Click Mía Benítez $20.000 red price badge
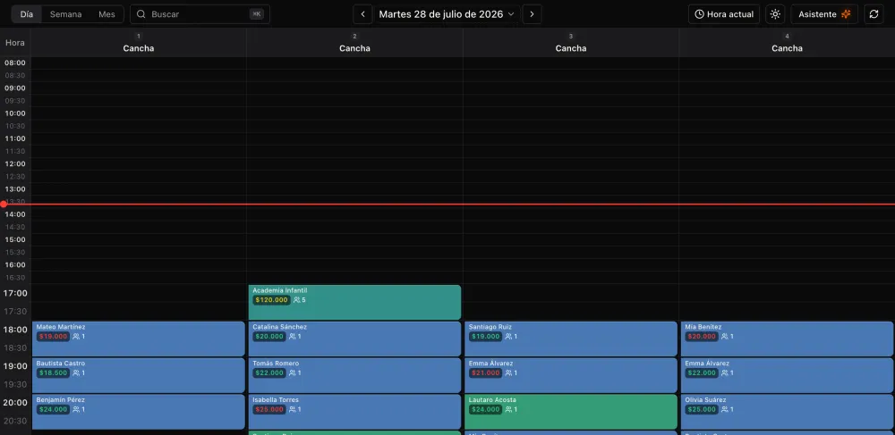The width and height of the screenshot is (895, 435). click(702, 337)
